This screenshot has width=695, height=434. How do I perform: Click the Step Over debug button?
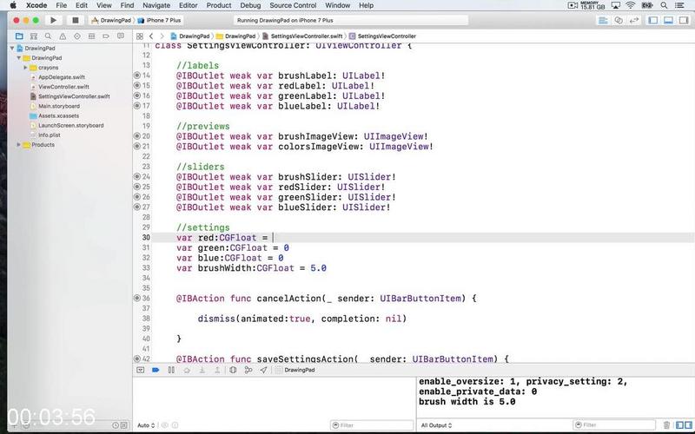187,371
